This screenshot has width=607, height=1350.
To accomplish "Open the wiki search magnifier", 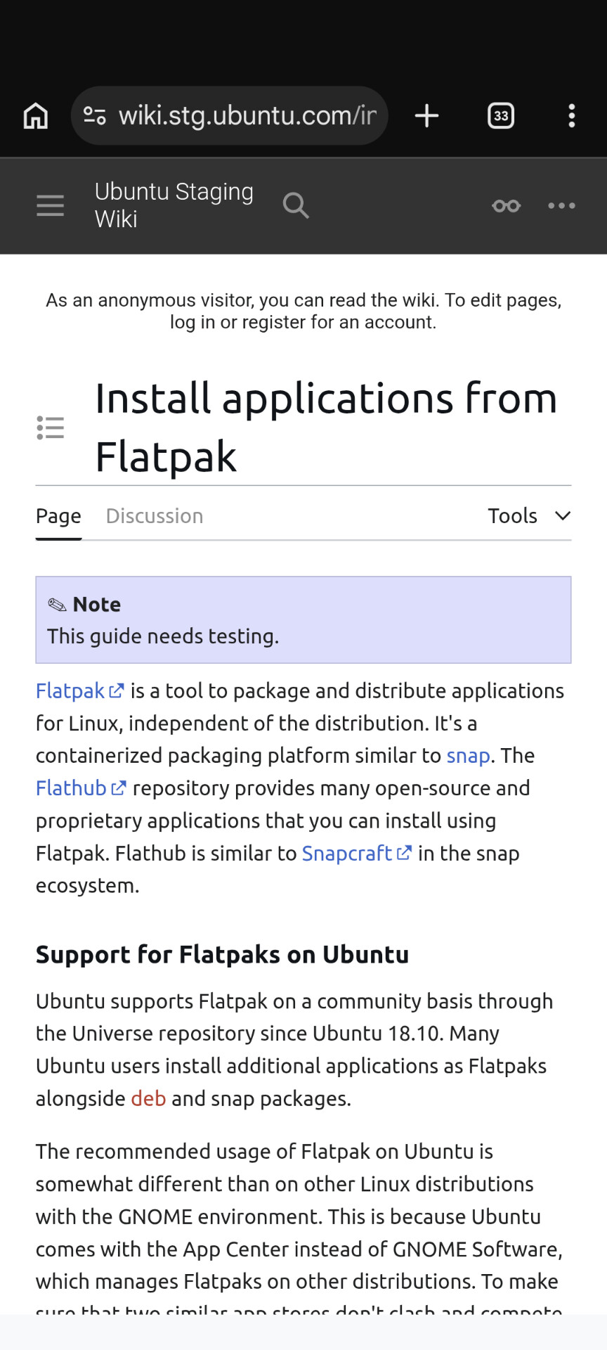I will point(296,205).
